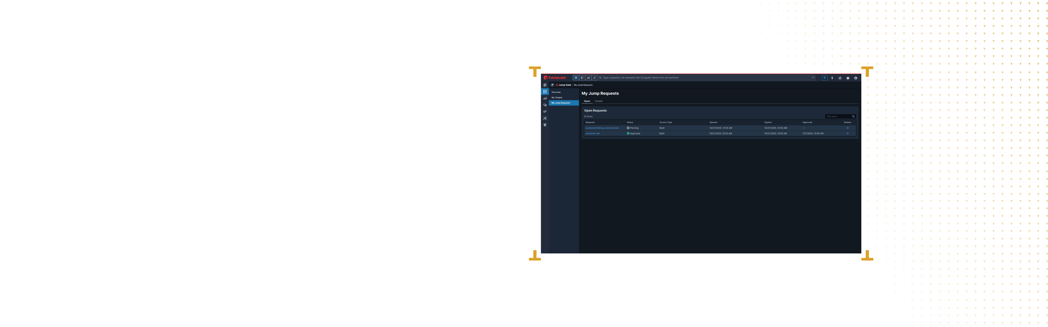The image size is (1048, 327).
Task: Click the Approved green check status icon
Action: 628,134
